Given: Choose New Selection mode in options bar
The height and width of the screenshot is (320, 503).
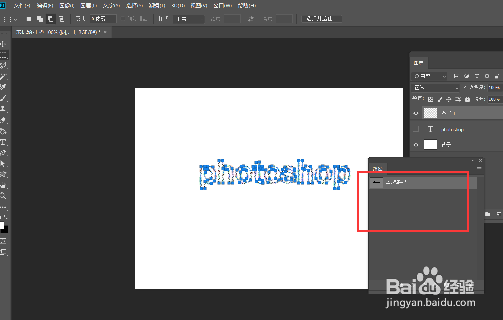Looking at the screenshot, I should click(29, 19).
